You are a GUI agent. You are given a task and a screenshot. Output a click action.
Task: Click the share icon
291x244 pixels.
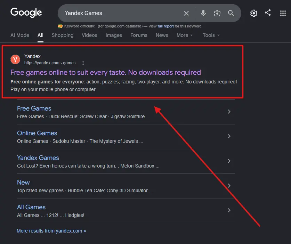point(268,13)
